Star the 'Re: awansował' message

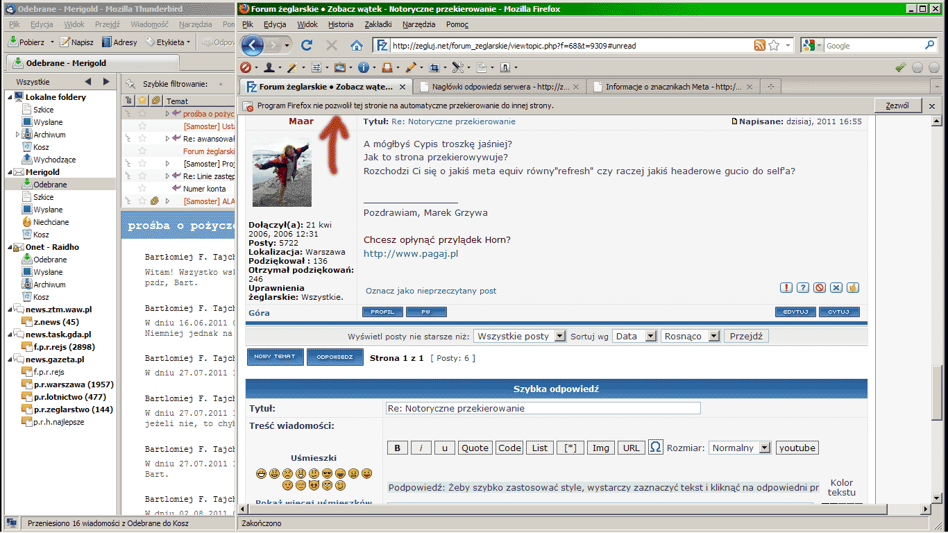tap(142, 139)
